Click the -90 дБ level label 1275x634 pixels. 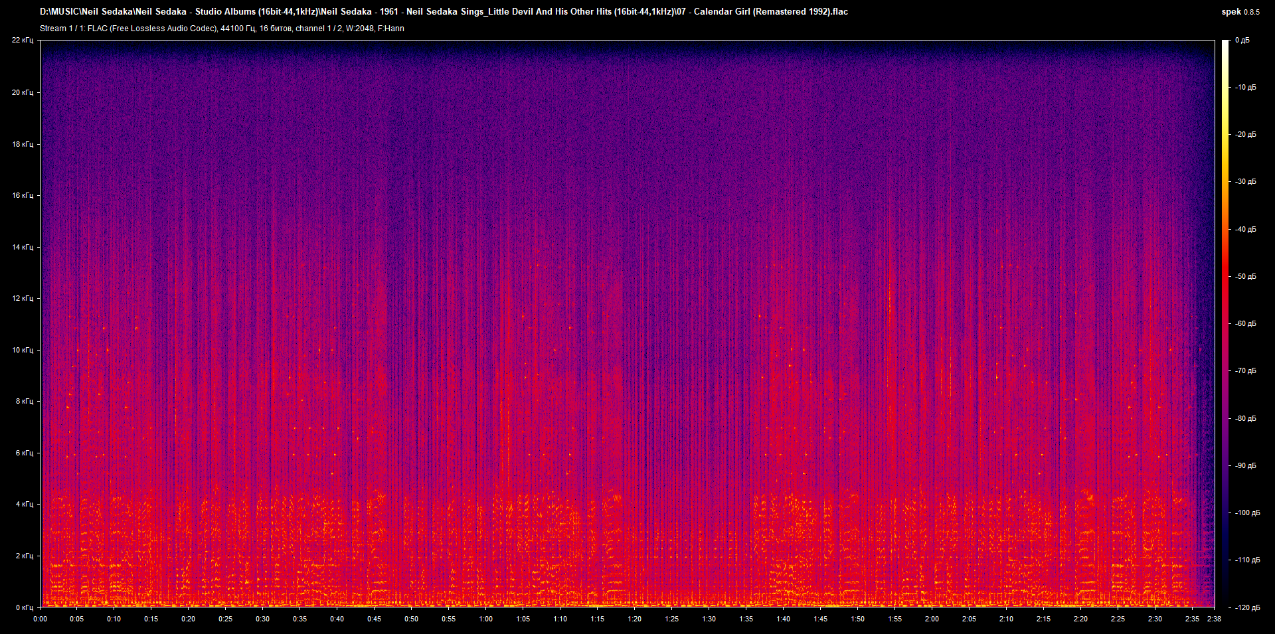(1245, 465)
